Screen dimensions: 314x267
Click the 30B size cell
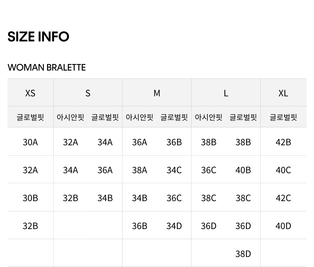click(30, 198)
